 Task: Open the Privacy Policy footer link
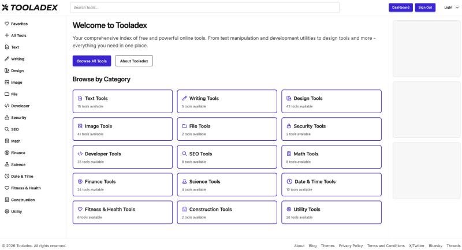(351, 245)
